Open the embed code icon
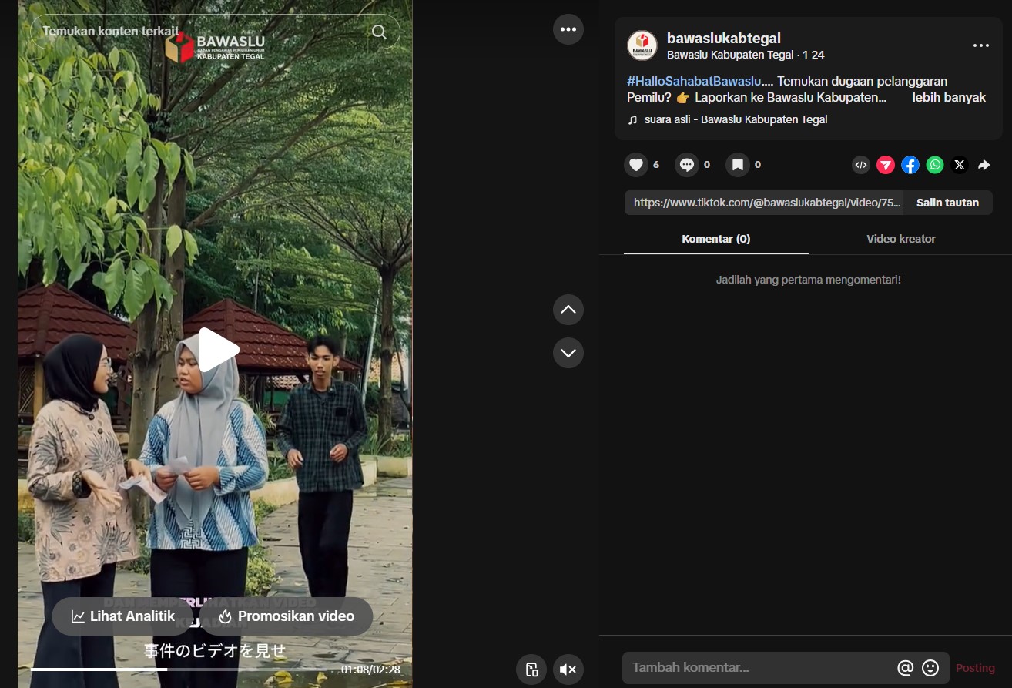Screen dimensions: 1012x688 [860, 164]
